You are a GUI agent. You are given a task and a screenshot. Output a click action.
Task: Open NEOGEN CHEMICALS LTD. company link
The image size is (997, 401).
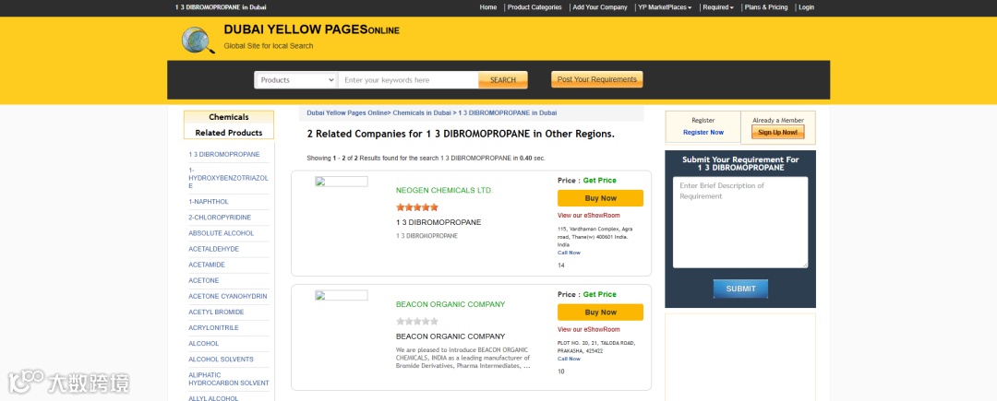444,190
